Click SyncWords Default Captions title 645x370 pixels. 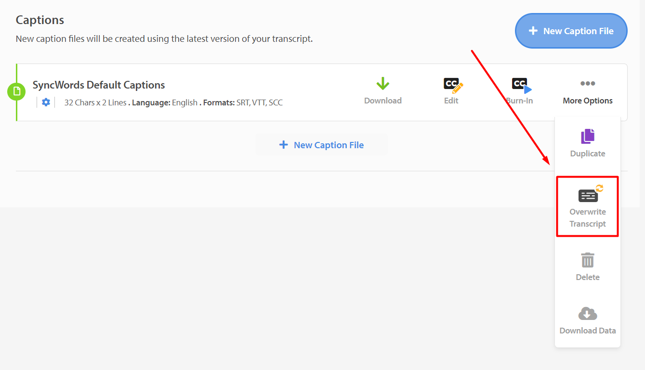[99, 85]
